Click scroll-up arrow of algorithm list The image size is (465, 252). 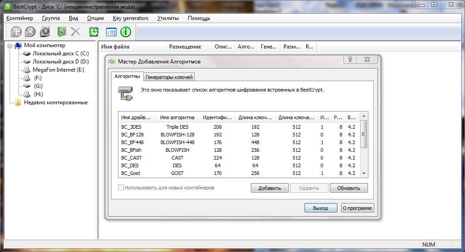click(x=364, y=116)
